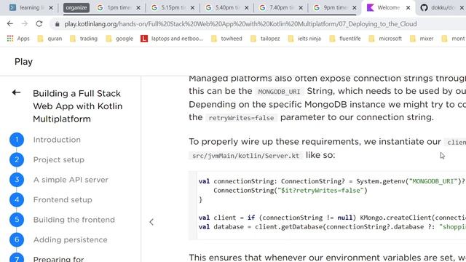Click the padlock site info icon
The width and height of the screenshot is (466, 262).
tap(57, 24)
